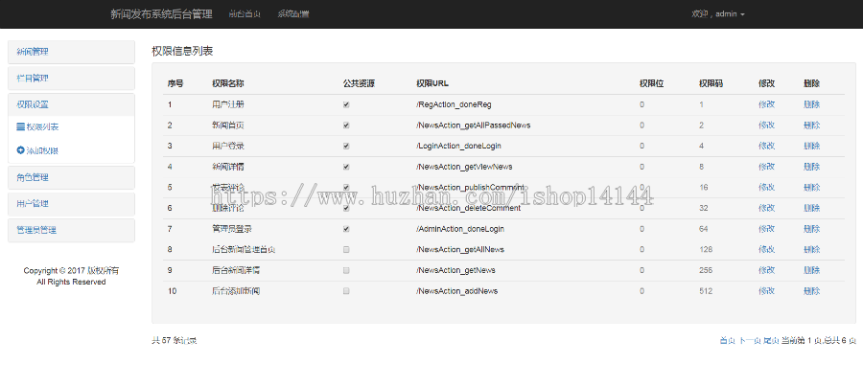
Task: Click 修改 for /NewsAction_getAllNews row
Action: 767,250
